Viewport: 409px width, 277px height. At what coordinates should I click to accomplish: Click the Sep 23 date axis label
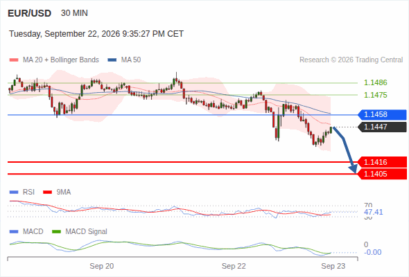pos(333,266)
